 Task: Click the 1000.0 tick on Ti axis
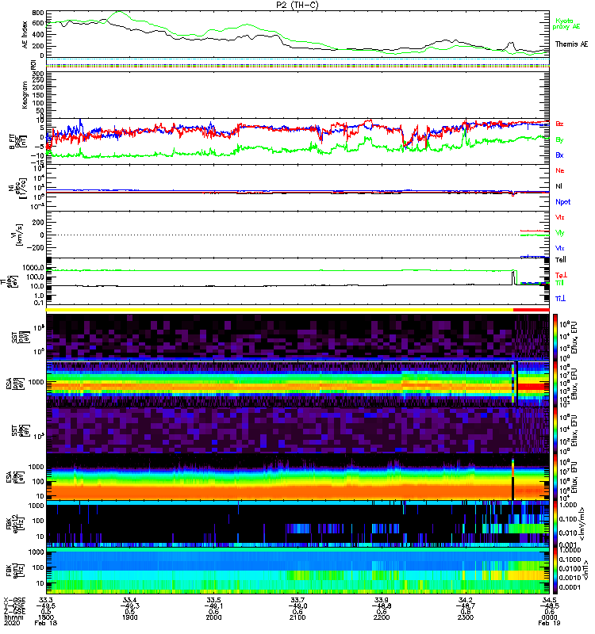(x=33, y=268)
